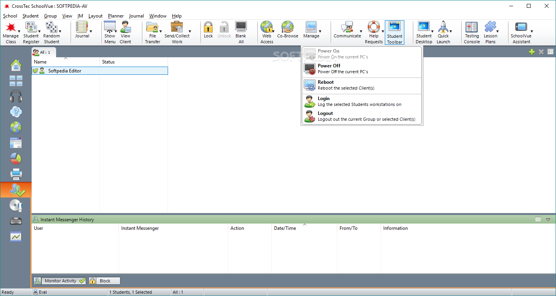The height and width of the screenshot is (296, 556).
Task: Click the green plus add group icon
Action: [532, 52]
